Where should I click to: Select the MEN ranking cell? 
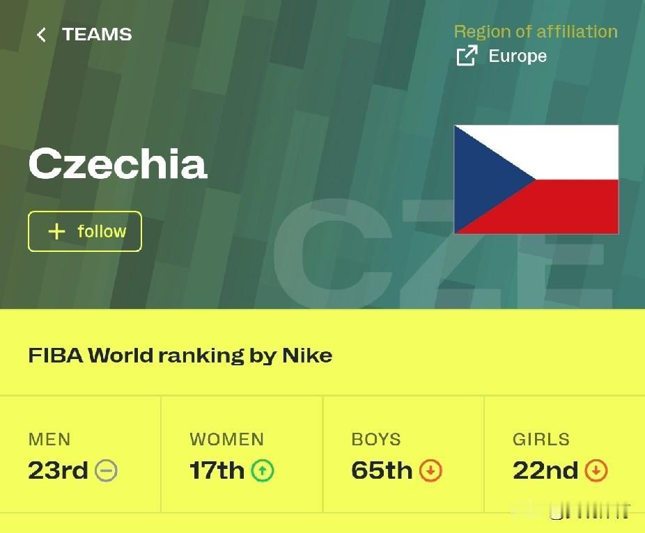(81, 455)
